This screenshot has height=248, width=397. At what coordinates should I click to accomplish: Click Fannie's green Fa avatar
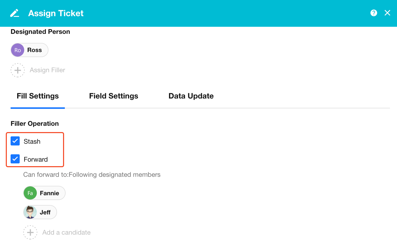click(30, 193)
